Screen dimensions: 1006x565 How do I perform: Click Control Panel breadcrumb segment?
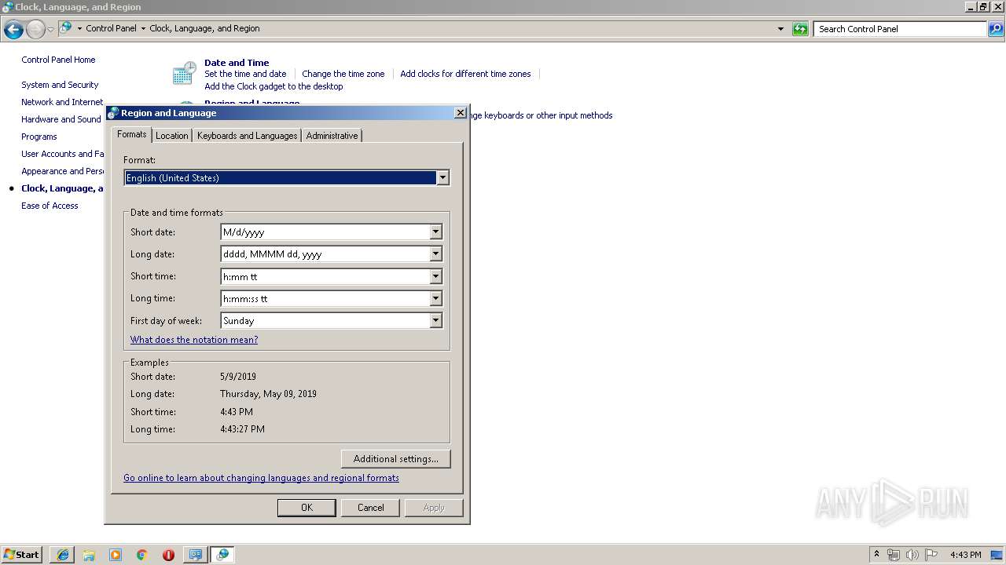point(111,28)
